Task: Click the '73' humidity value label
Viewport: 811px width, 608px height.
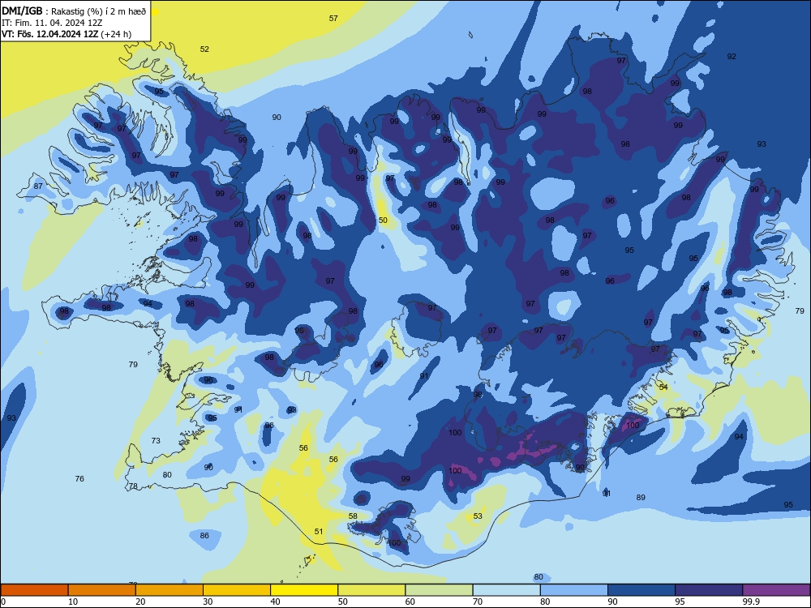Action: coord(156,440)
